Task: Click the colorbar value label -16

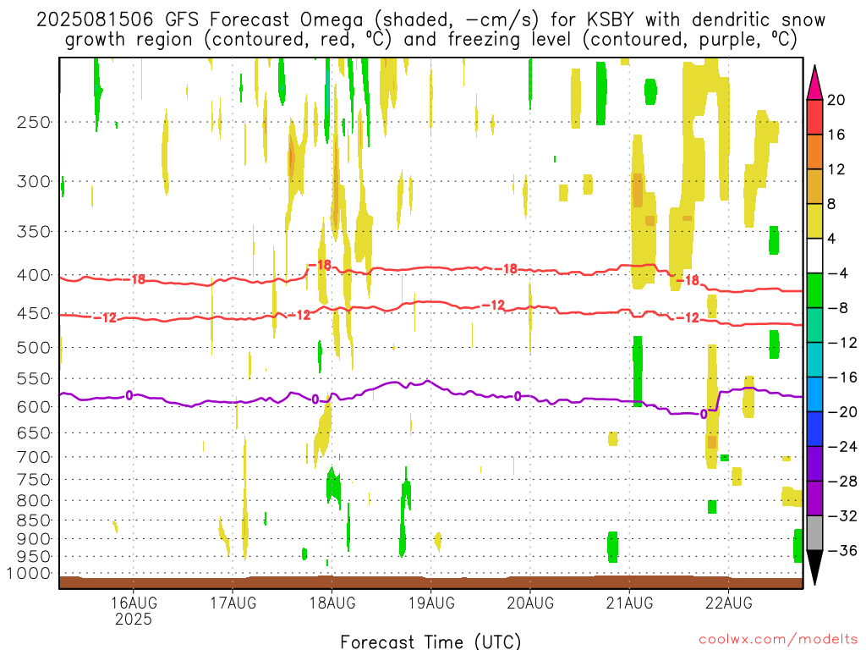Action: (x=842, y=377)
